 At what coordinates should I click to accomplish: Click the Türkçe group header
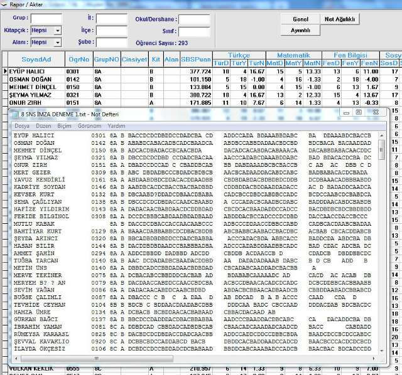[x=239, y=55]
